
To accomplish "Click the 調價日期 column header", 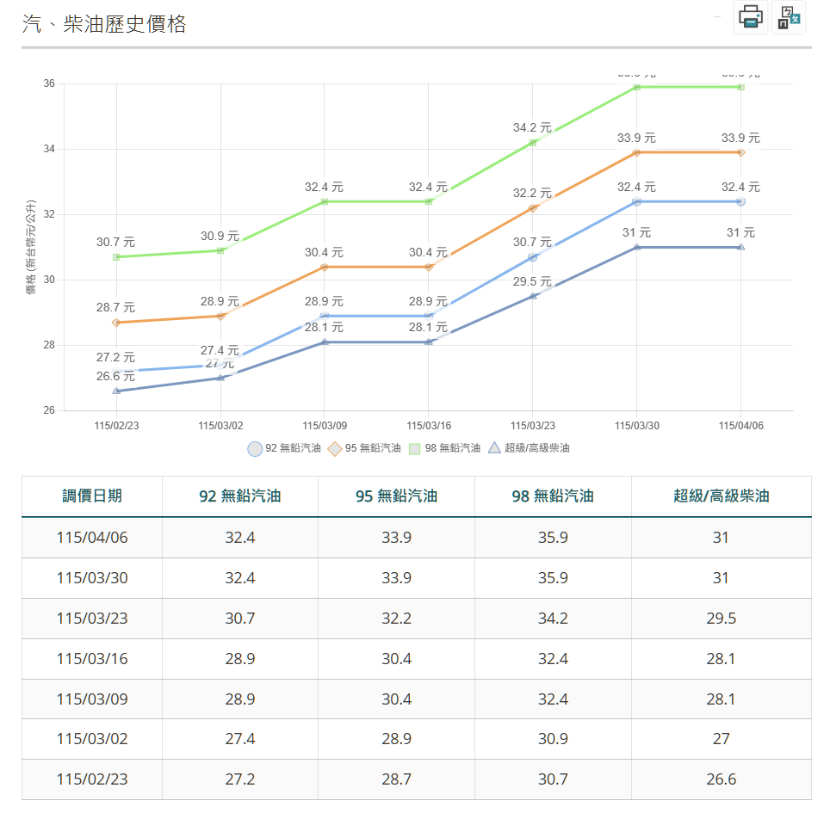I will [92, 496].
